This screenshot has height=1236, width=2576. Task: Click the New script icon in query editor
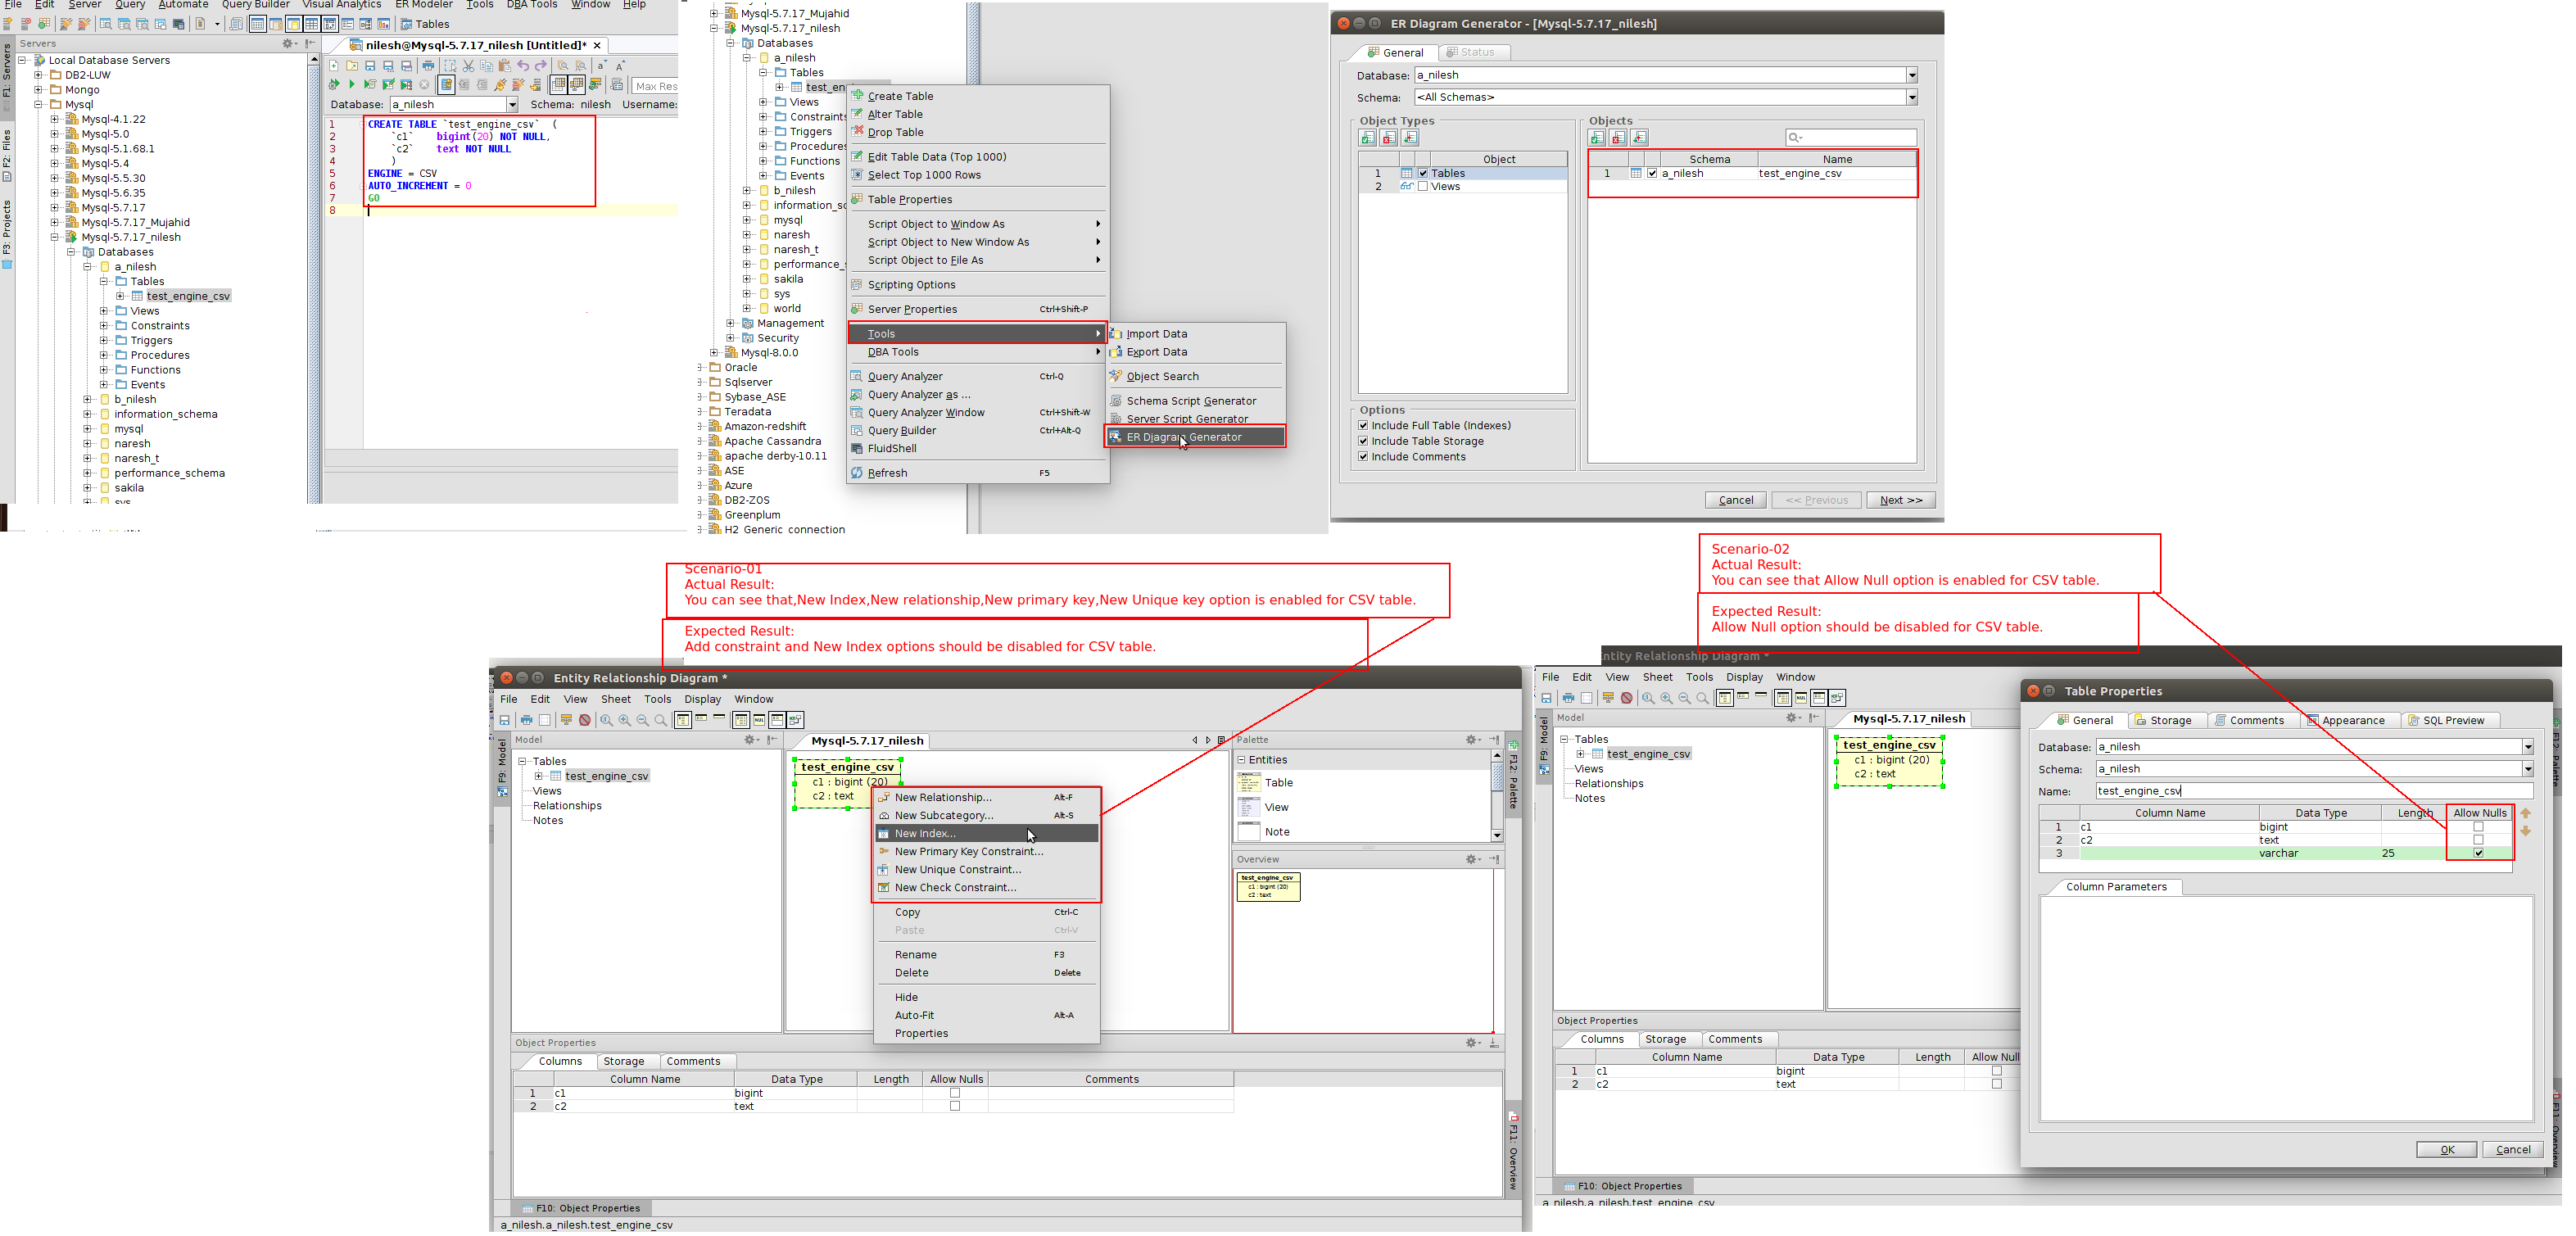334,66
